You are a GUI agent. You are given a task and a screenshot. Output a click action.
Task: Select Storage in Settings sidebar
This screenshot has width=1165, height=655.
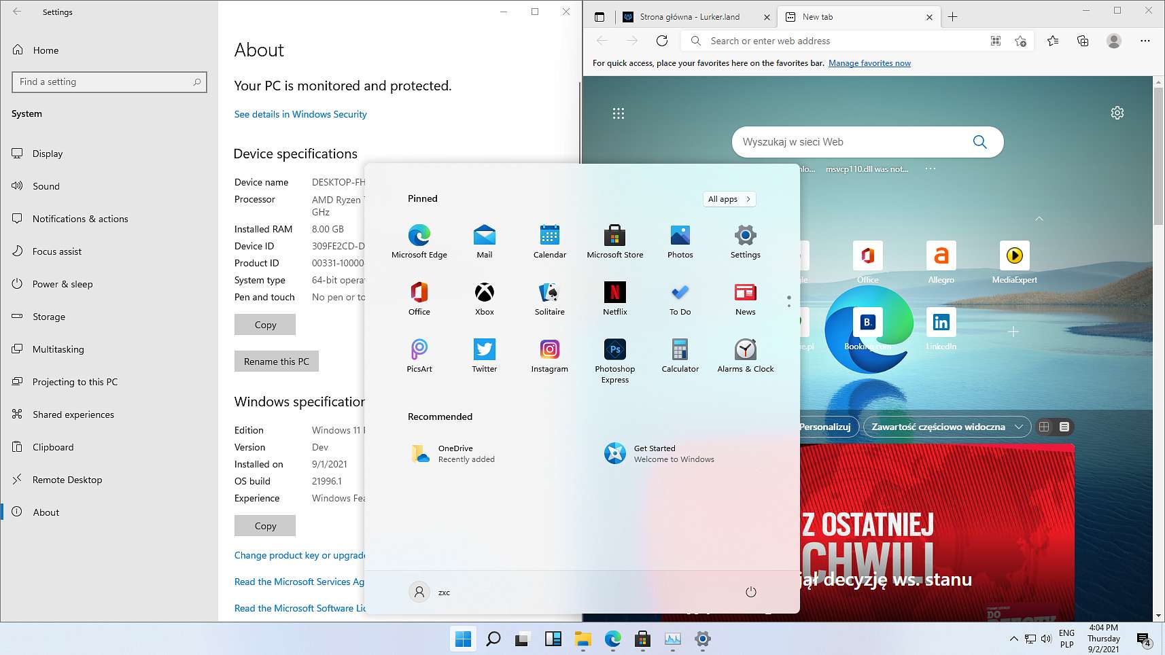[x=109, y=317]
